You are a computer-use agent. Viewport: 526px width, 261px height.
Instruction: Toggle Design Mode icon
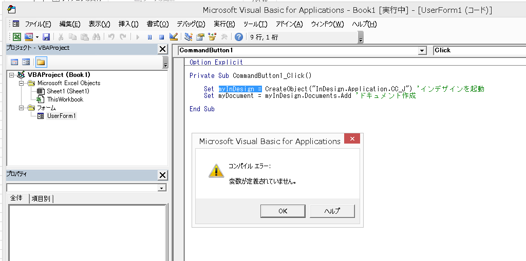pos(174,37)
